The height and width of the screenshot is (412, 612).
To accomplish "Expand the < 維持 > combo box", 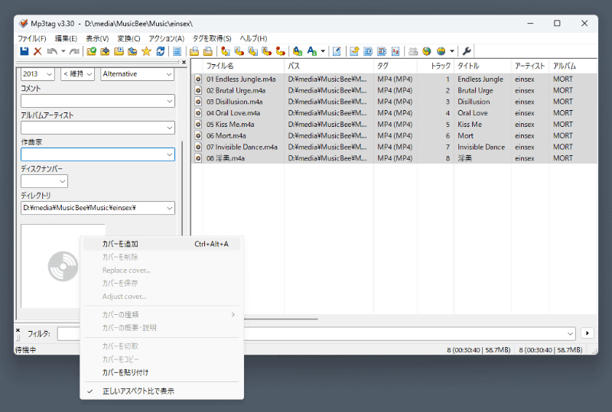I will coord(90,74).
